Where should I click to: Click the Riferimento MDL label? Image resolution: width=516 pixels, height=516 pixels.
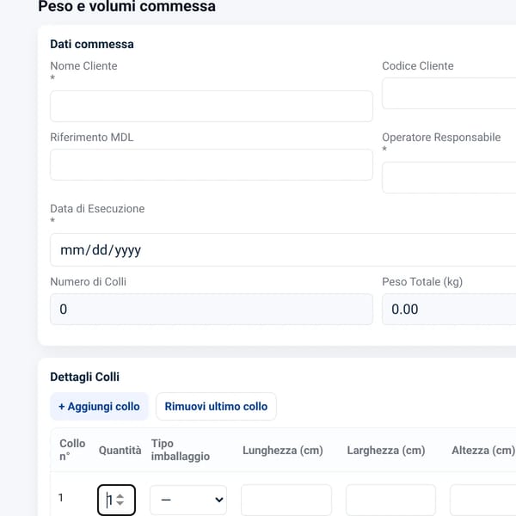92,138
